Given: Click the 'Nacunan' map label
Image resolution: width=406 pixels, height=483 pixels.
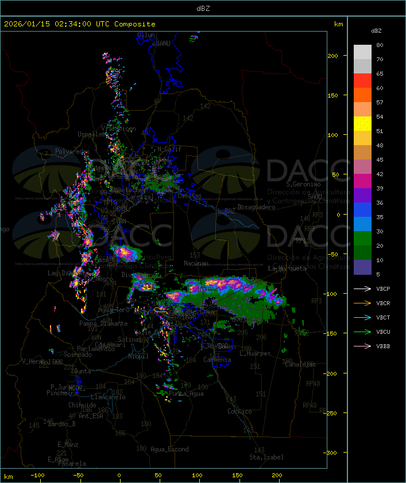Looking at the screenshot, I should coord(196,263).
